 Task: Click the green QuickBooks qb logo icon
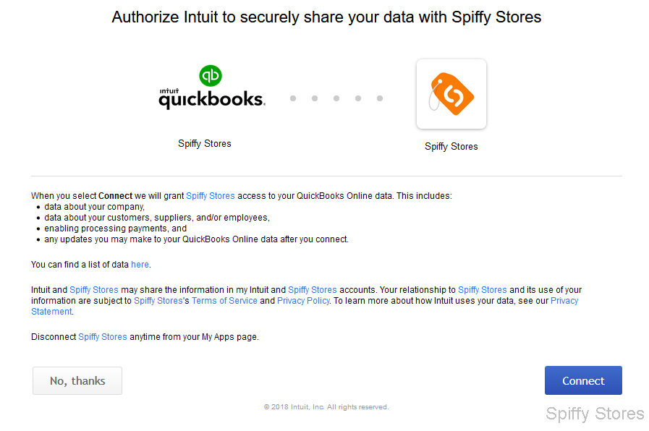[211, 76]
